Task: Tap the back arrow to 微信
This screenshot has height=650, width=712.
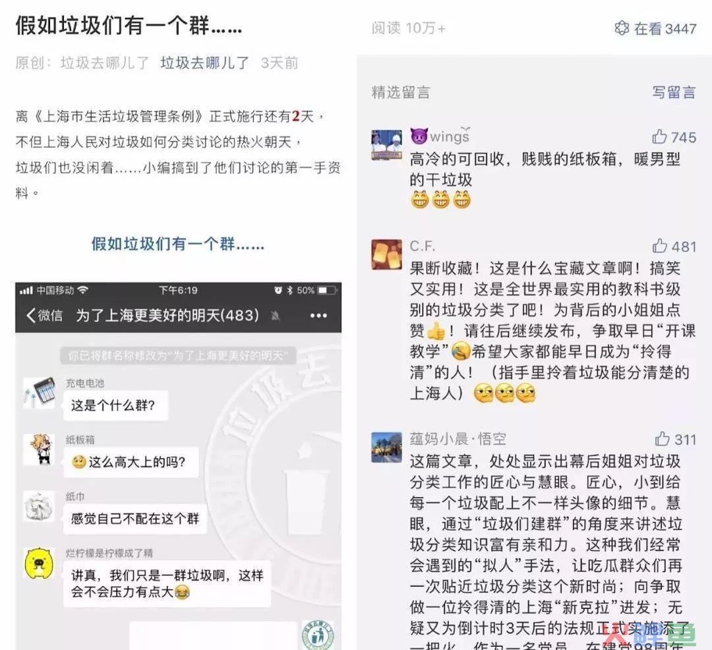Action: tap(31, 315)
